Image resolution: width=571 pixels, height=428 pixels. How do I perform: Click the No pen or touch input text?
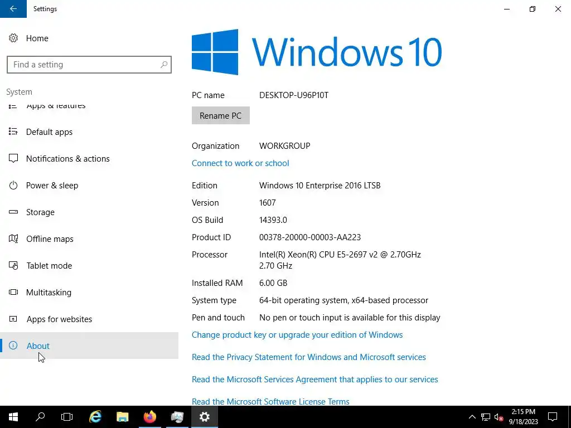(x=350, y=317)
